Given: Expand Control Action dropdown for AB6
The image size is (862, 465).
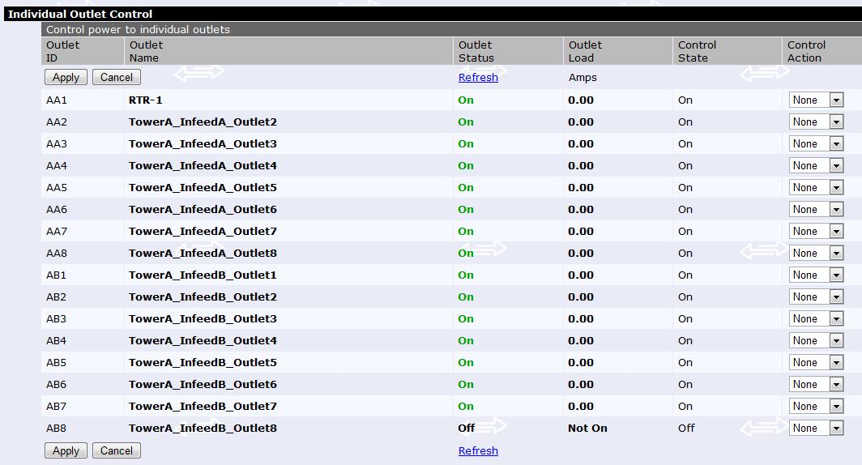Looking at the screenshot, I should pos(817,385).
